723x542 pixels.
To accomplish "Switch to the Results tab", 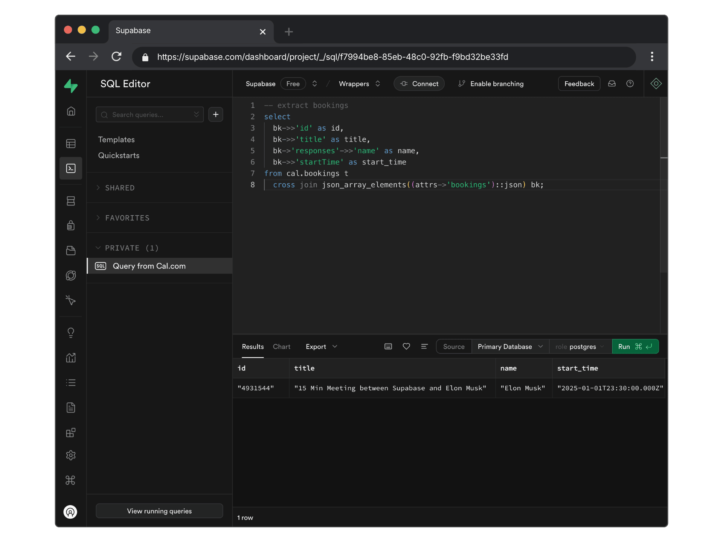I will coord(253,347).
